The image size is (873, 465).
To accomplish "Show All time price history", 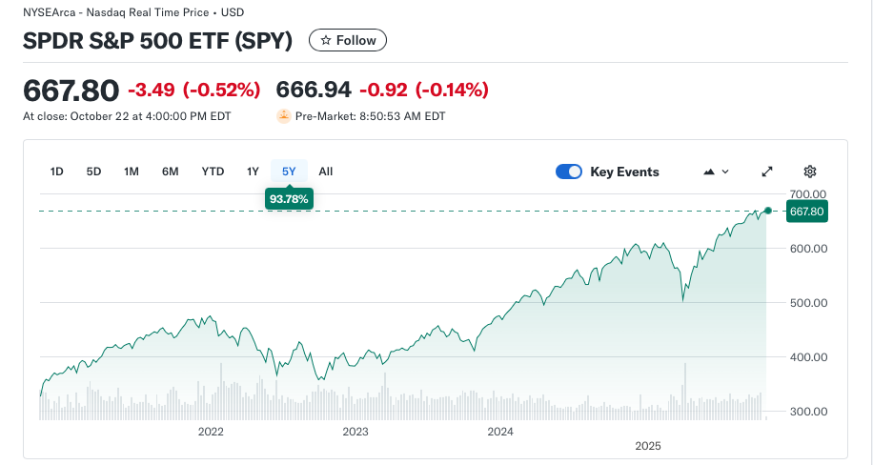I will tap(326, 172).
